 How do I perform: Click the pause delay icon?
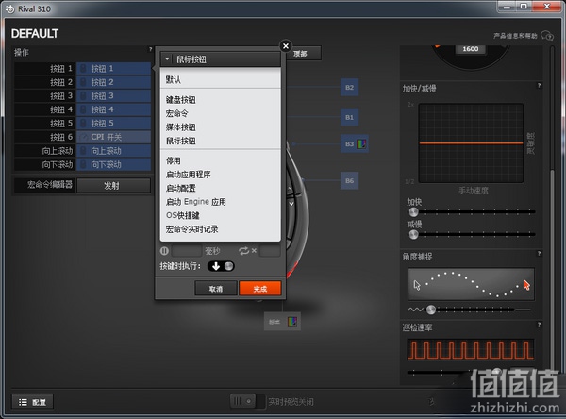click(x=164, y=250)
